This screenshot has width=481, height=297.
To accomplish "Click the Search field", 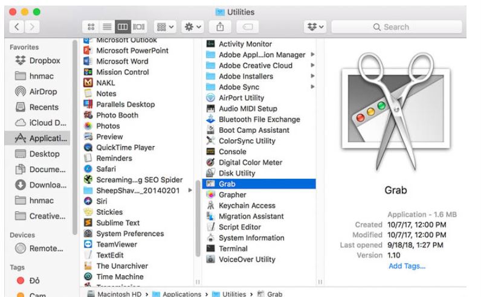I will coord(396,27).
